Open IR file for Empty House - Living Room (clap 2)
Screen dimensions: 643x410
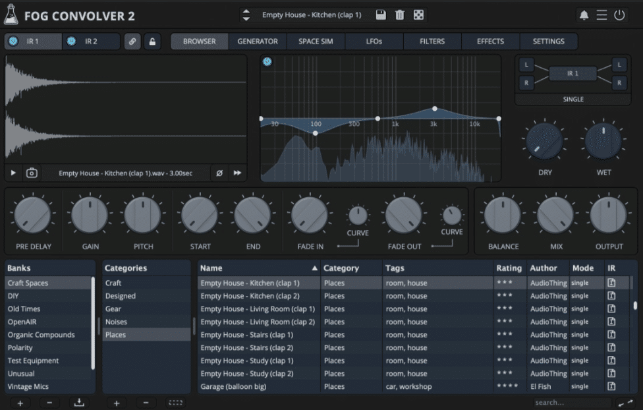coord(611,322)
